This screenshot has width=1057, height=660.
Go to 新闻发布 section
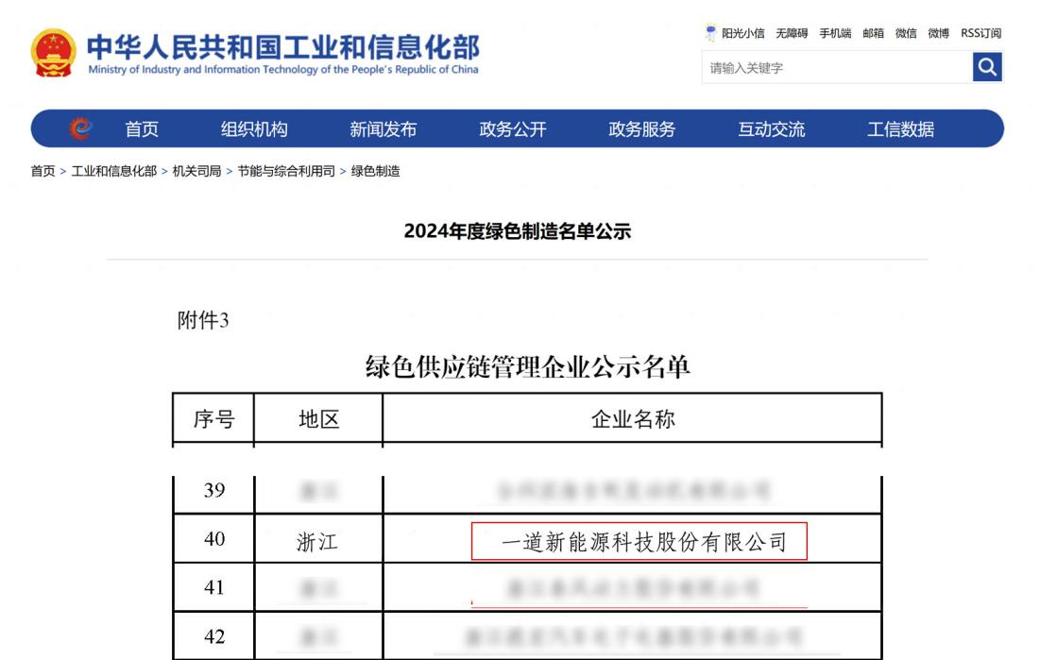[383, 129]
